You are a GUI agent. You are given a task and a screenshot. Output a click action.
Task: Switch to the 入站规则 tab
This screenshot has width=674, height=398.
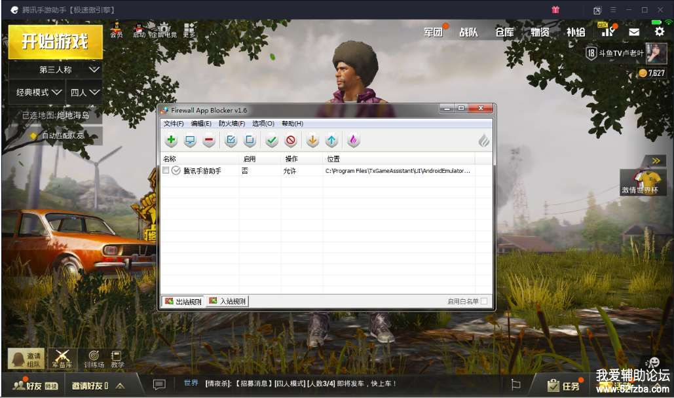tap(227, 301)
